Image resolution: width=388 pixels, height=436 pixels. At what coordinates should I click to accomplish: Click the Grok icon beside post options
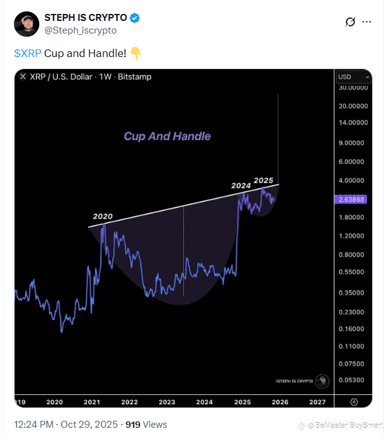350,22
